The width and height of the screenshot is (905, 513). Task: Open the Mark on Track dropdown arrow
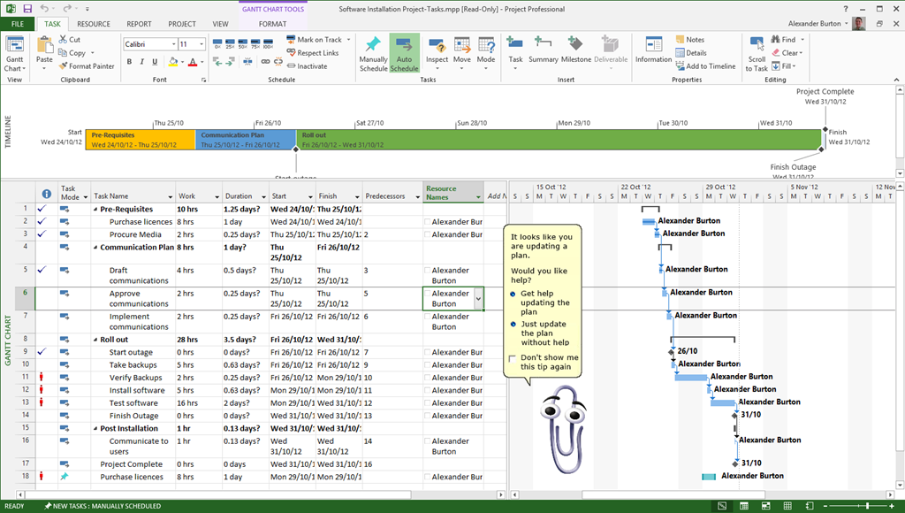(348, 39)
